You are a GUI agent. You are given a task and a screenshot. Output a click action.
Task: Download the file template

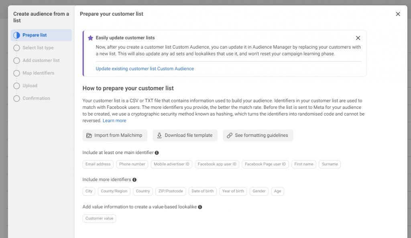click(185, 135)
